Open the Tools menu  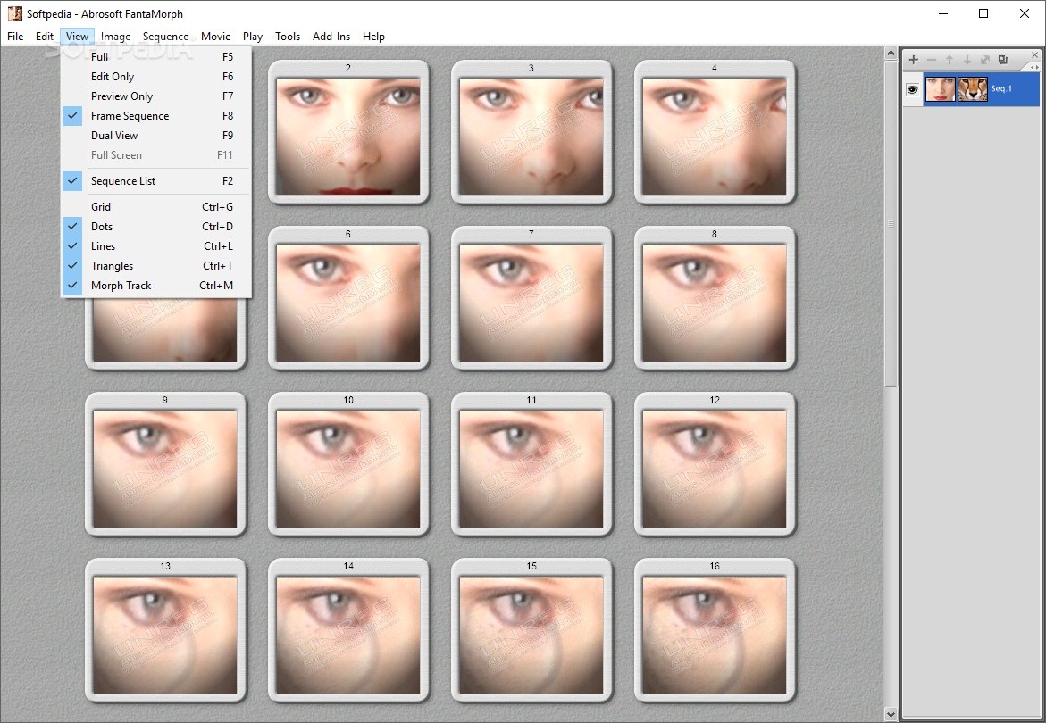[x=288, y=36]
